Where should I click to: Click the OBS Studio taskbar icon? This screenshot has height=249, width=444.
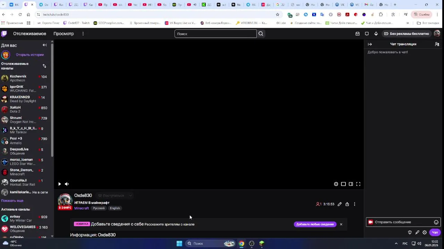(252, 243)
